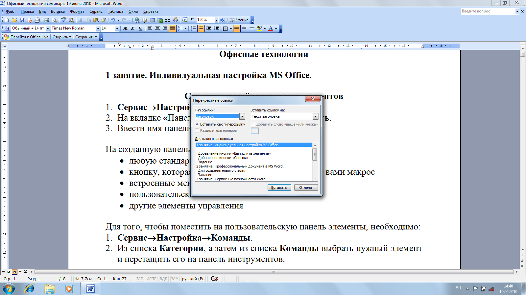Close the Перекрестные ссылки dialog
The height and width of the screenshot is (295, 526).
[313, 98]
